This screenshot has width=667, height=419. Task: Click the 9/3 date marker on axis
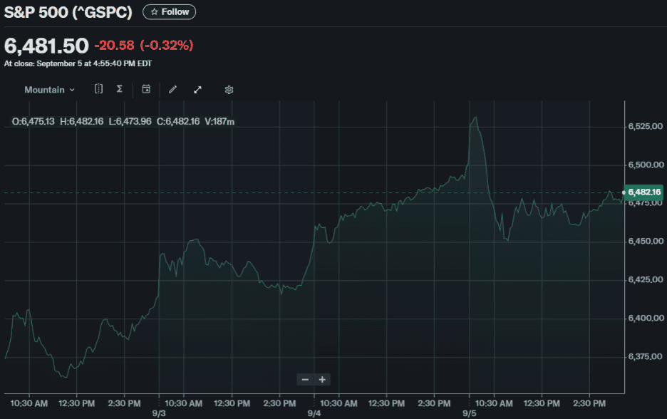point(159,413)
